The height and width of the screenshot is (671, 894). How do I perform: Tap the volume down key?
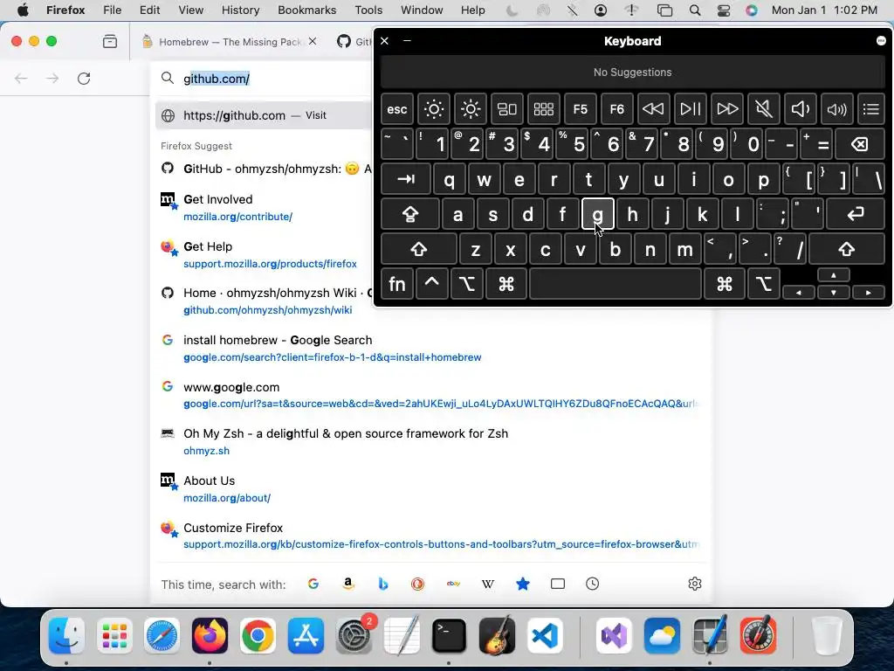pyautogui.click(x=801, y=109)
